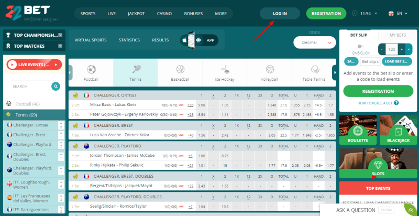Open the Roulette game tile
419x216 pixels.
coord(358,130)
